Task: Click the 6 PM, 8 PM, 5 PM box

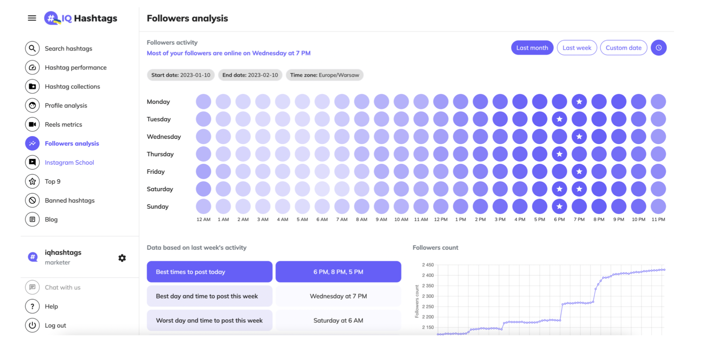Action: pyautogui.click(x=338, y=272)
